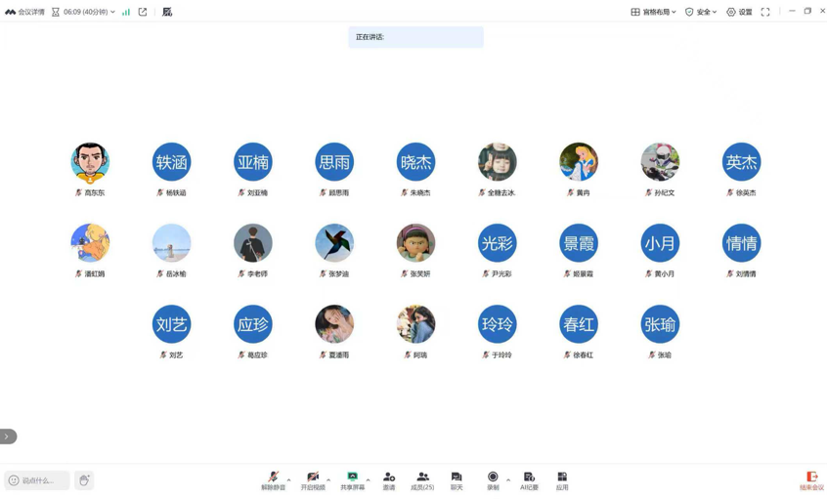827x499 pixels.
Task: Turn on camera with 开启视频
Action: point(313,479)
